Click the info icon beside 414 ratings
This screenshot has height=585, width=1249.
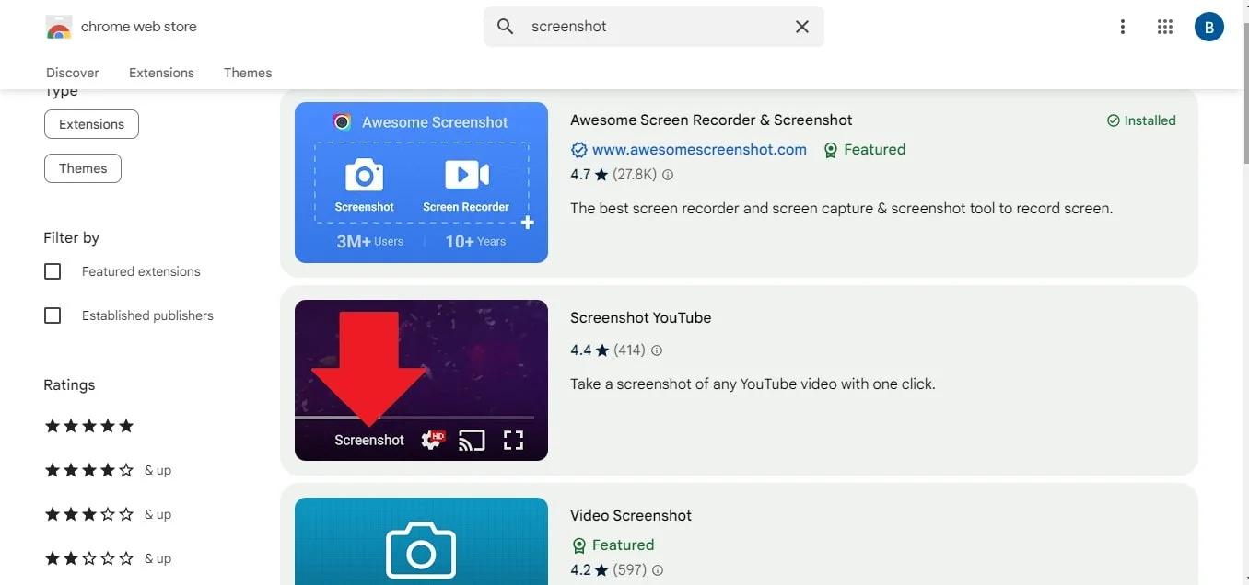tap(657, 350)
